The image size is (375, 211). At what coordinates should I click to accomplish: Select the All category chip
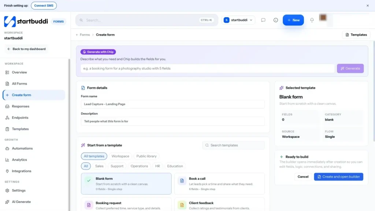[x=86, y=166]
